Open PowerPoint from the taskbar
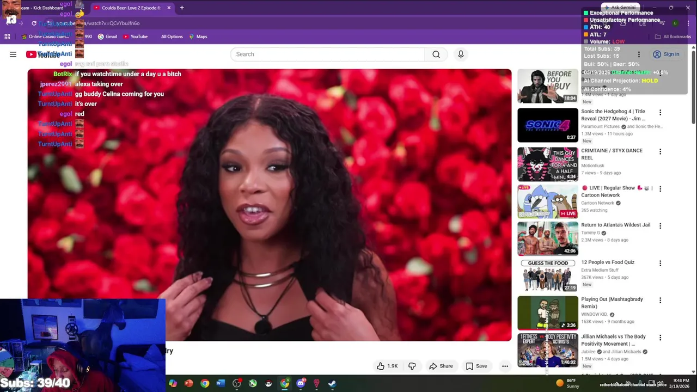The width and height of the screenshot is (697, 392). click(x=188, y=383)
